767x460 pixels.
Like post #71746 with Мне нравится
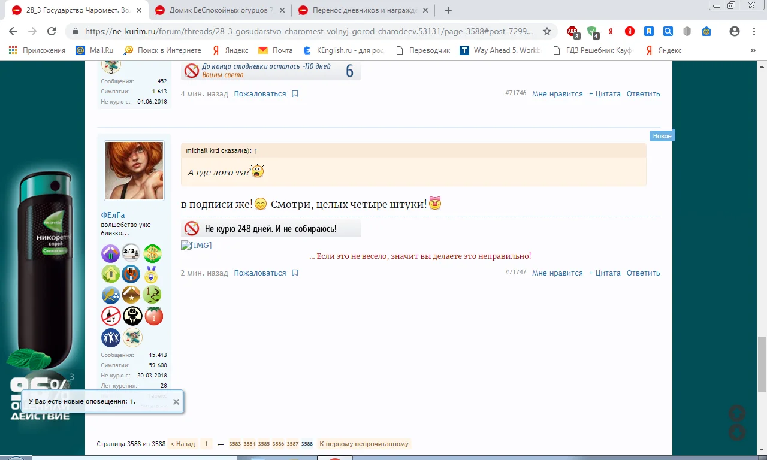click(557, 94)
